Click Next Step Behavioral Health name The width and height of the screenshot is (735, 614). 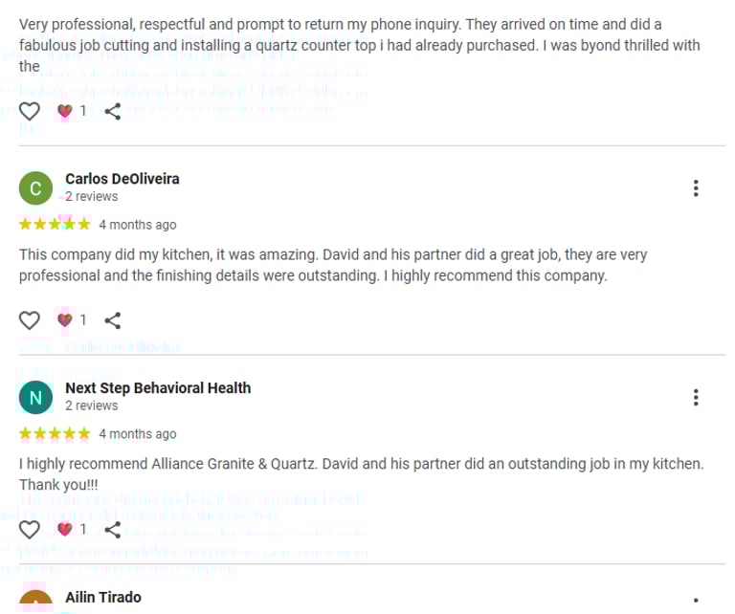[x=158, y=388]
